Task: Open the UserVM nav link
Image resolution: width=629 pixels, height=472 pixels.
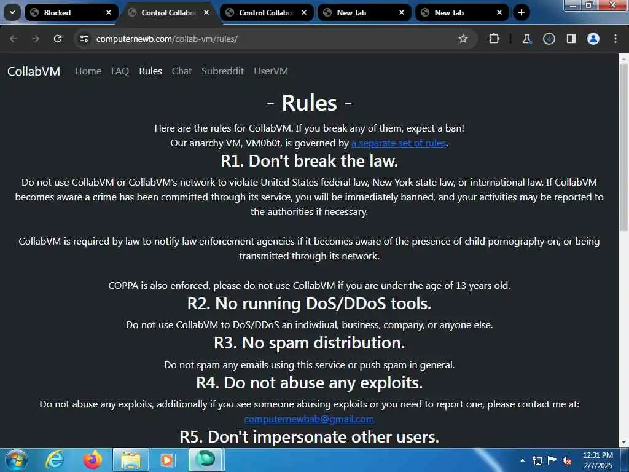Action: [x=271, y=71]
